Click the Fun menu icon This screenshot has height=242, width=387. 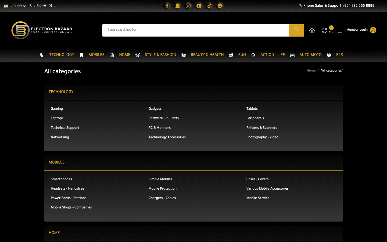click(x=231, y=55)
